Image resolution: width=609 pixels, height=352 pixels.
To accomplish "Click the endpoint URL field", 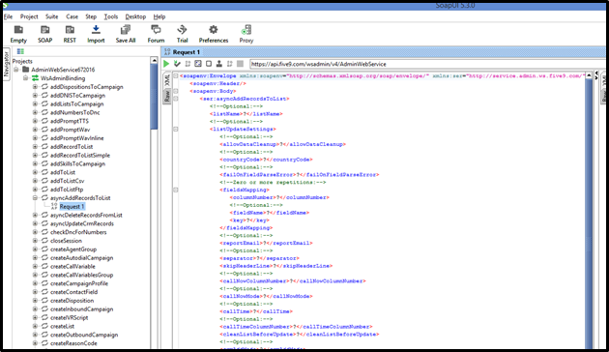I will point(427,64).
